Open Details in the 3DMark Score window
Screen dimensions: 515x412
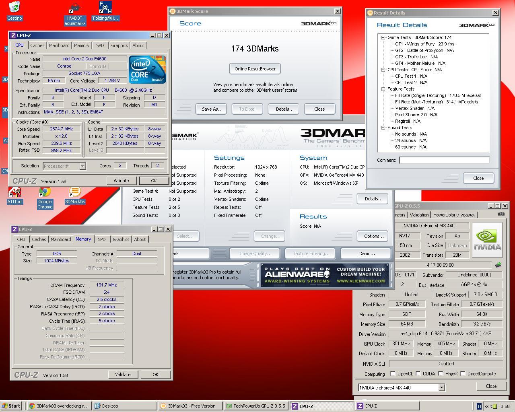[x=284, y=109]
